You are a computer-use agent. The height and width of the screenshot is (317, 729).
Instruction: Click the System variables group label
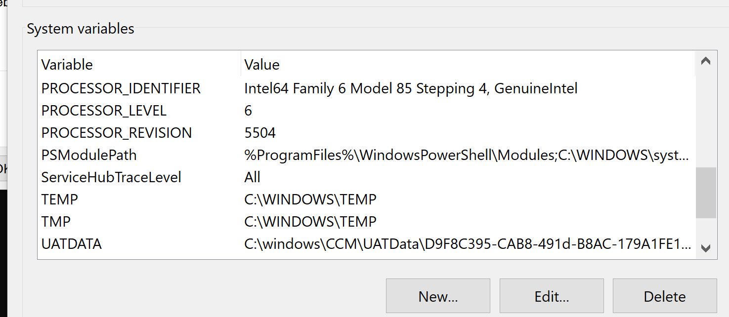tap(80, 29)
